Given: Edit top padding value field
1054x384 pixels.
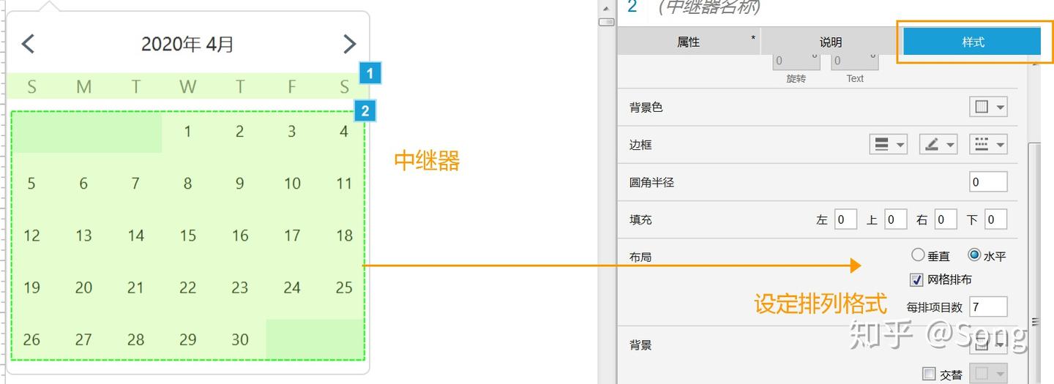Looking at the screenshot, I should pyautogui.click(x=896, y=219).
